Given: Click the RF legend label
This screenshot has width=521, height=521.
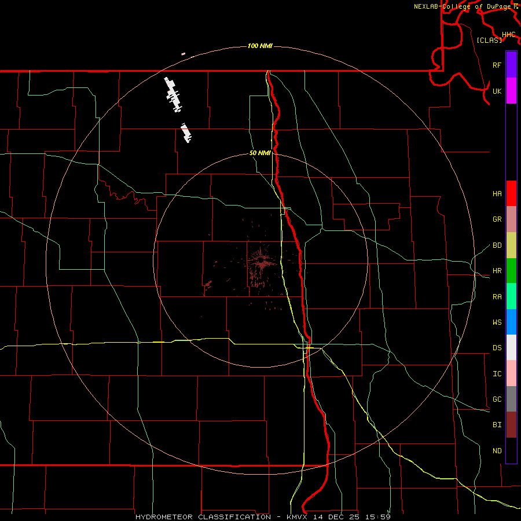Looking at the screenshot, I should (x=497, y=65).
